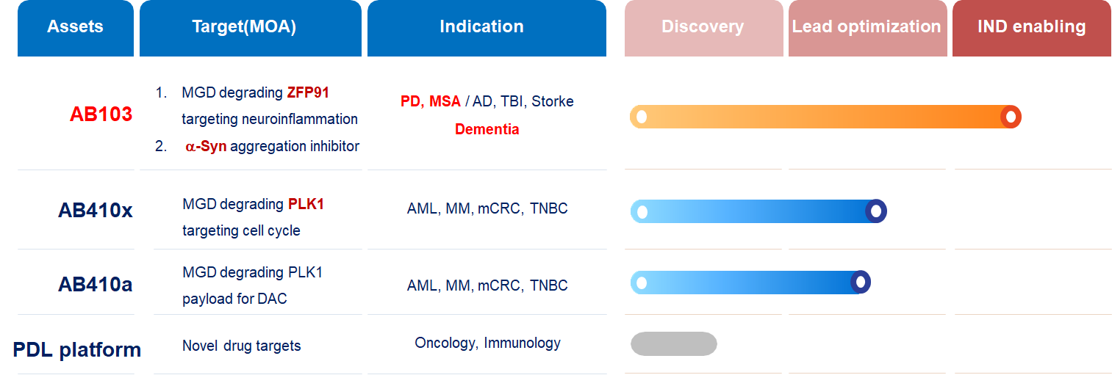
Task: Click dark blue end marker of AB410x bar
Action: pyautogui.click(x=875, y=211)
